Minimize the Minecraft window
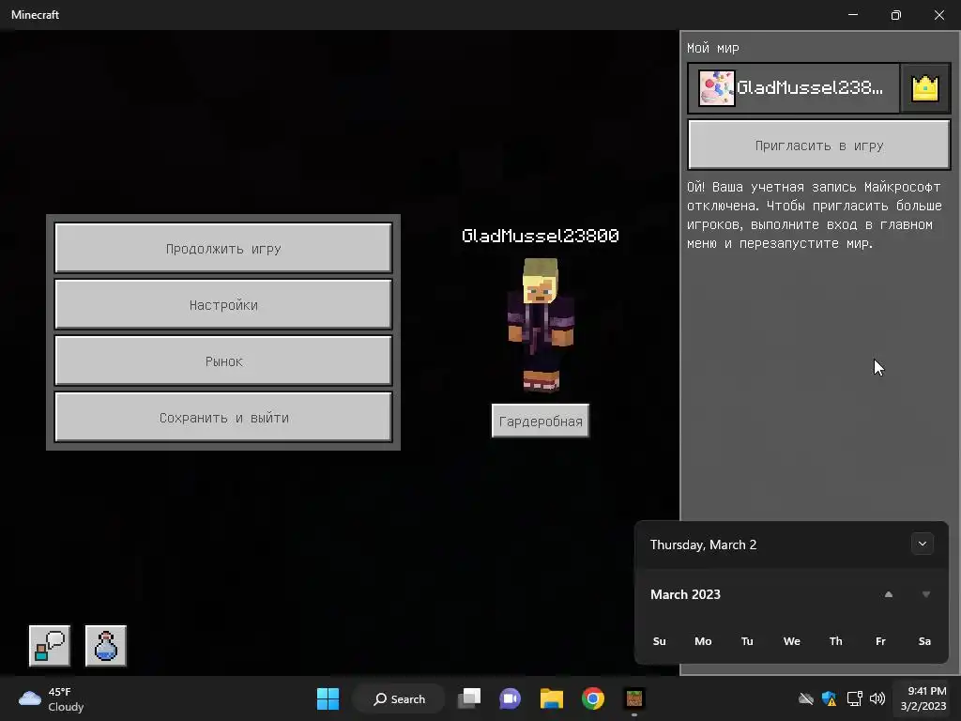Screen dimensions: 961x721 pos(852,15)
